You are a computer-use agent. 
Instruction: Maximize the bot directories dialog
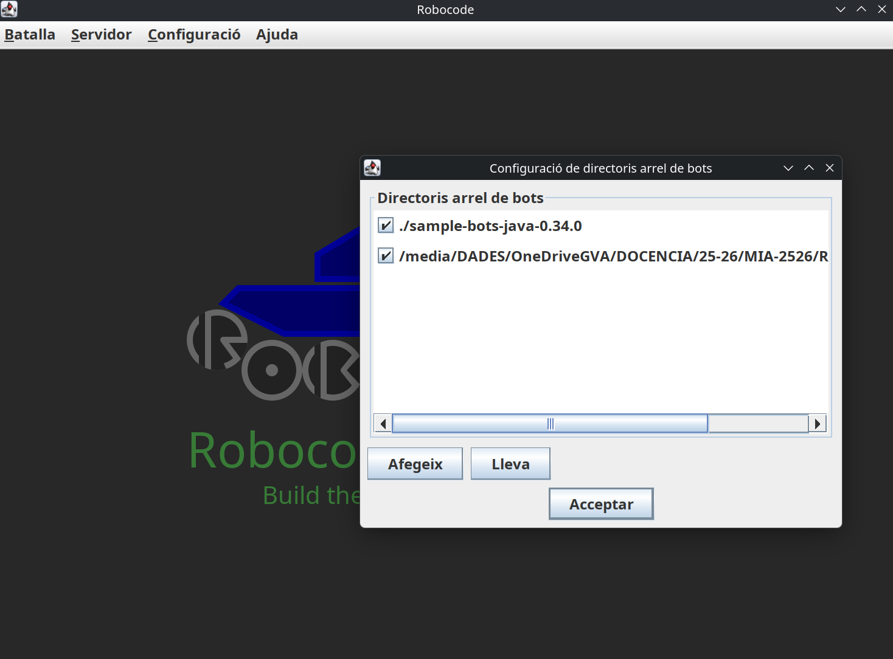(809, 168)
